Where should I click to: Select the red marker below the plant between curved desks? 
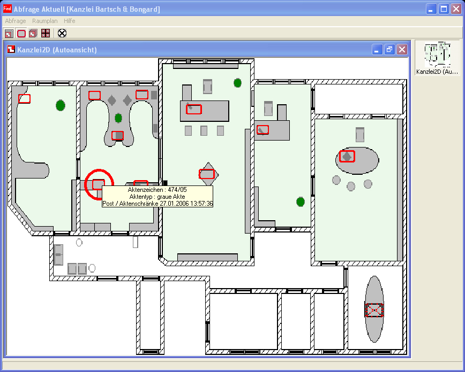coord(117,136)
